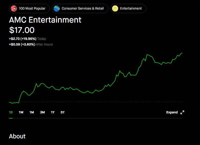Click the $17.00 price value

click(22, 30)
